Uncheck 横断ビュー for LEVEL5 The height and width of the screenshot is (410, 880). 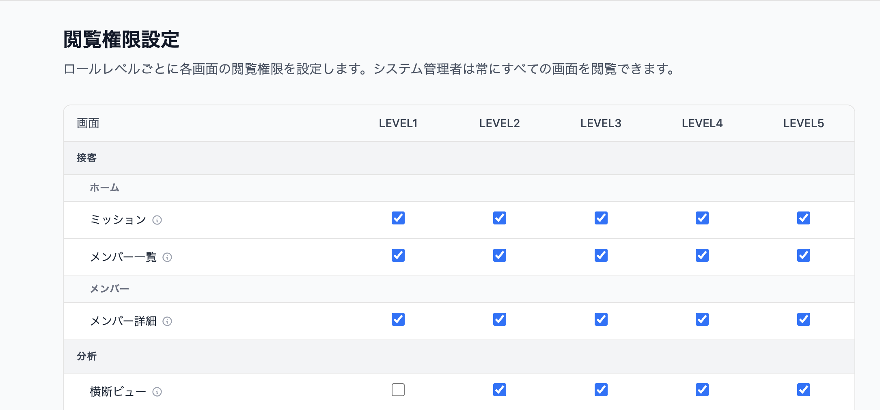coord(804,390)
